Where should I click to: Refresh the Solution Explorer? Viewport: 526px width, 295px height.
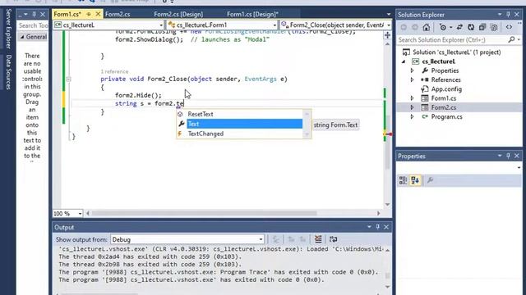(x=471, y=27)
